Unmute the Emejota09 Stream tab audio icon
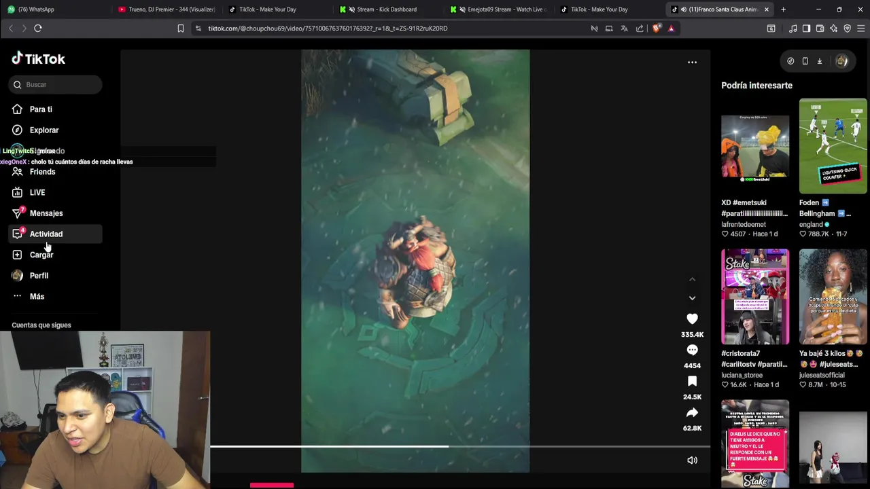This screenshot has width=870, height=489. coord(462,10)
